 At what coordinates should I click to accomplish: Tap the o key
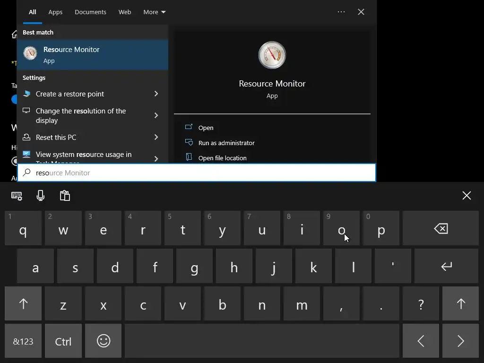coord(341,228)
